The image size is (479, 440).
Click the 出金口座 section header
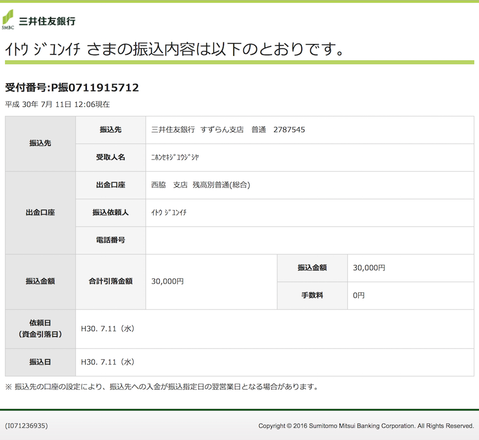pyautogui.click(x=39, y=213)
